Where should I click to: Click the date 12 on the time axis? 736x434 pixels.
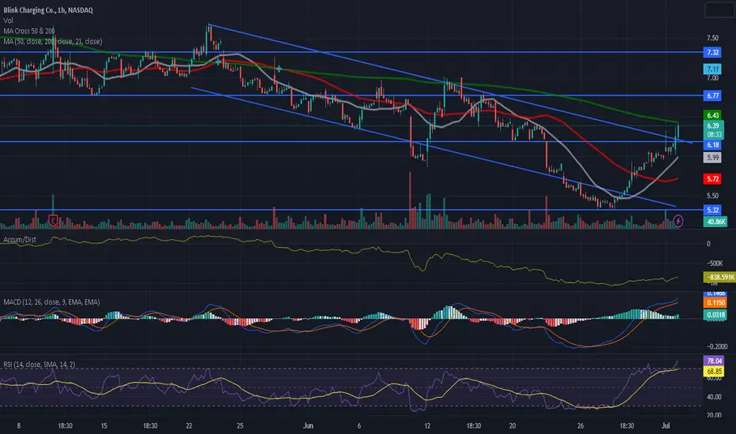click(x=427, y=426)
